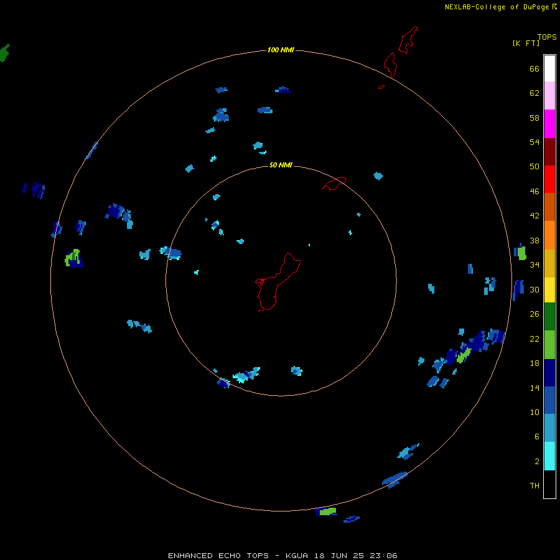Image resolution: width=560 pixels, height=560 pixels.
Task: Click the light pink swatch between 62 and 66
Action: coord(549,96)
